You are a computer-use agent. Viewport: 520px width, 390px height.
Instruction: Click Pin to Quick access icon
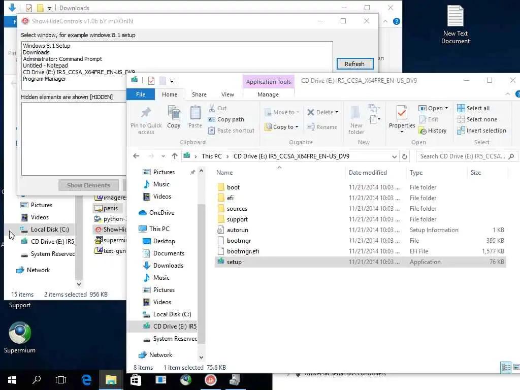146,113
